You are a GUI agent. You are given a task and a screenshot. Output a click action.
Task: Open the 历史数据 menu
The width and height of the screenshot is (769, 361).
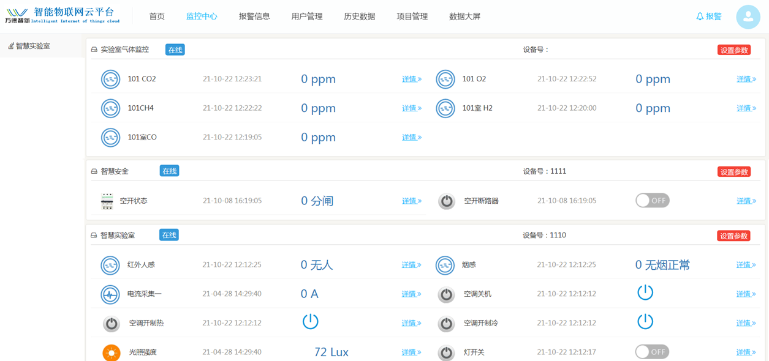click(360, 17)
